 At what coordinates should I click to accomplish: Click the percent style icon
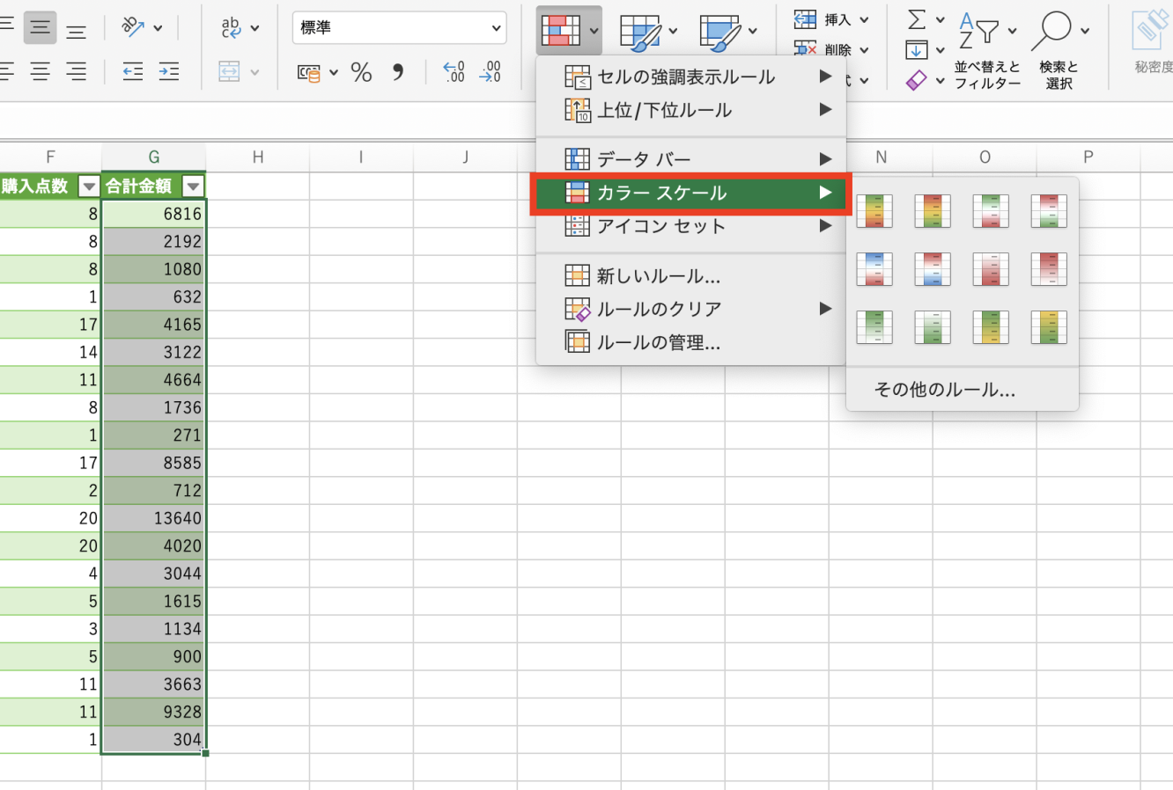pos(361,72)
